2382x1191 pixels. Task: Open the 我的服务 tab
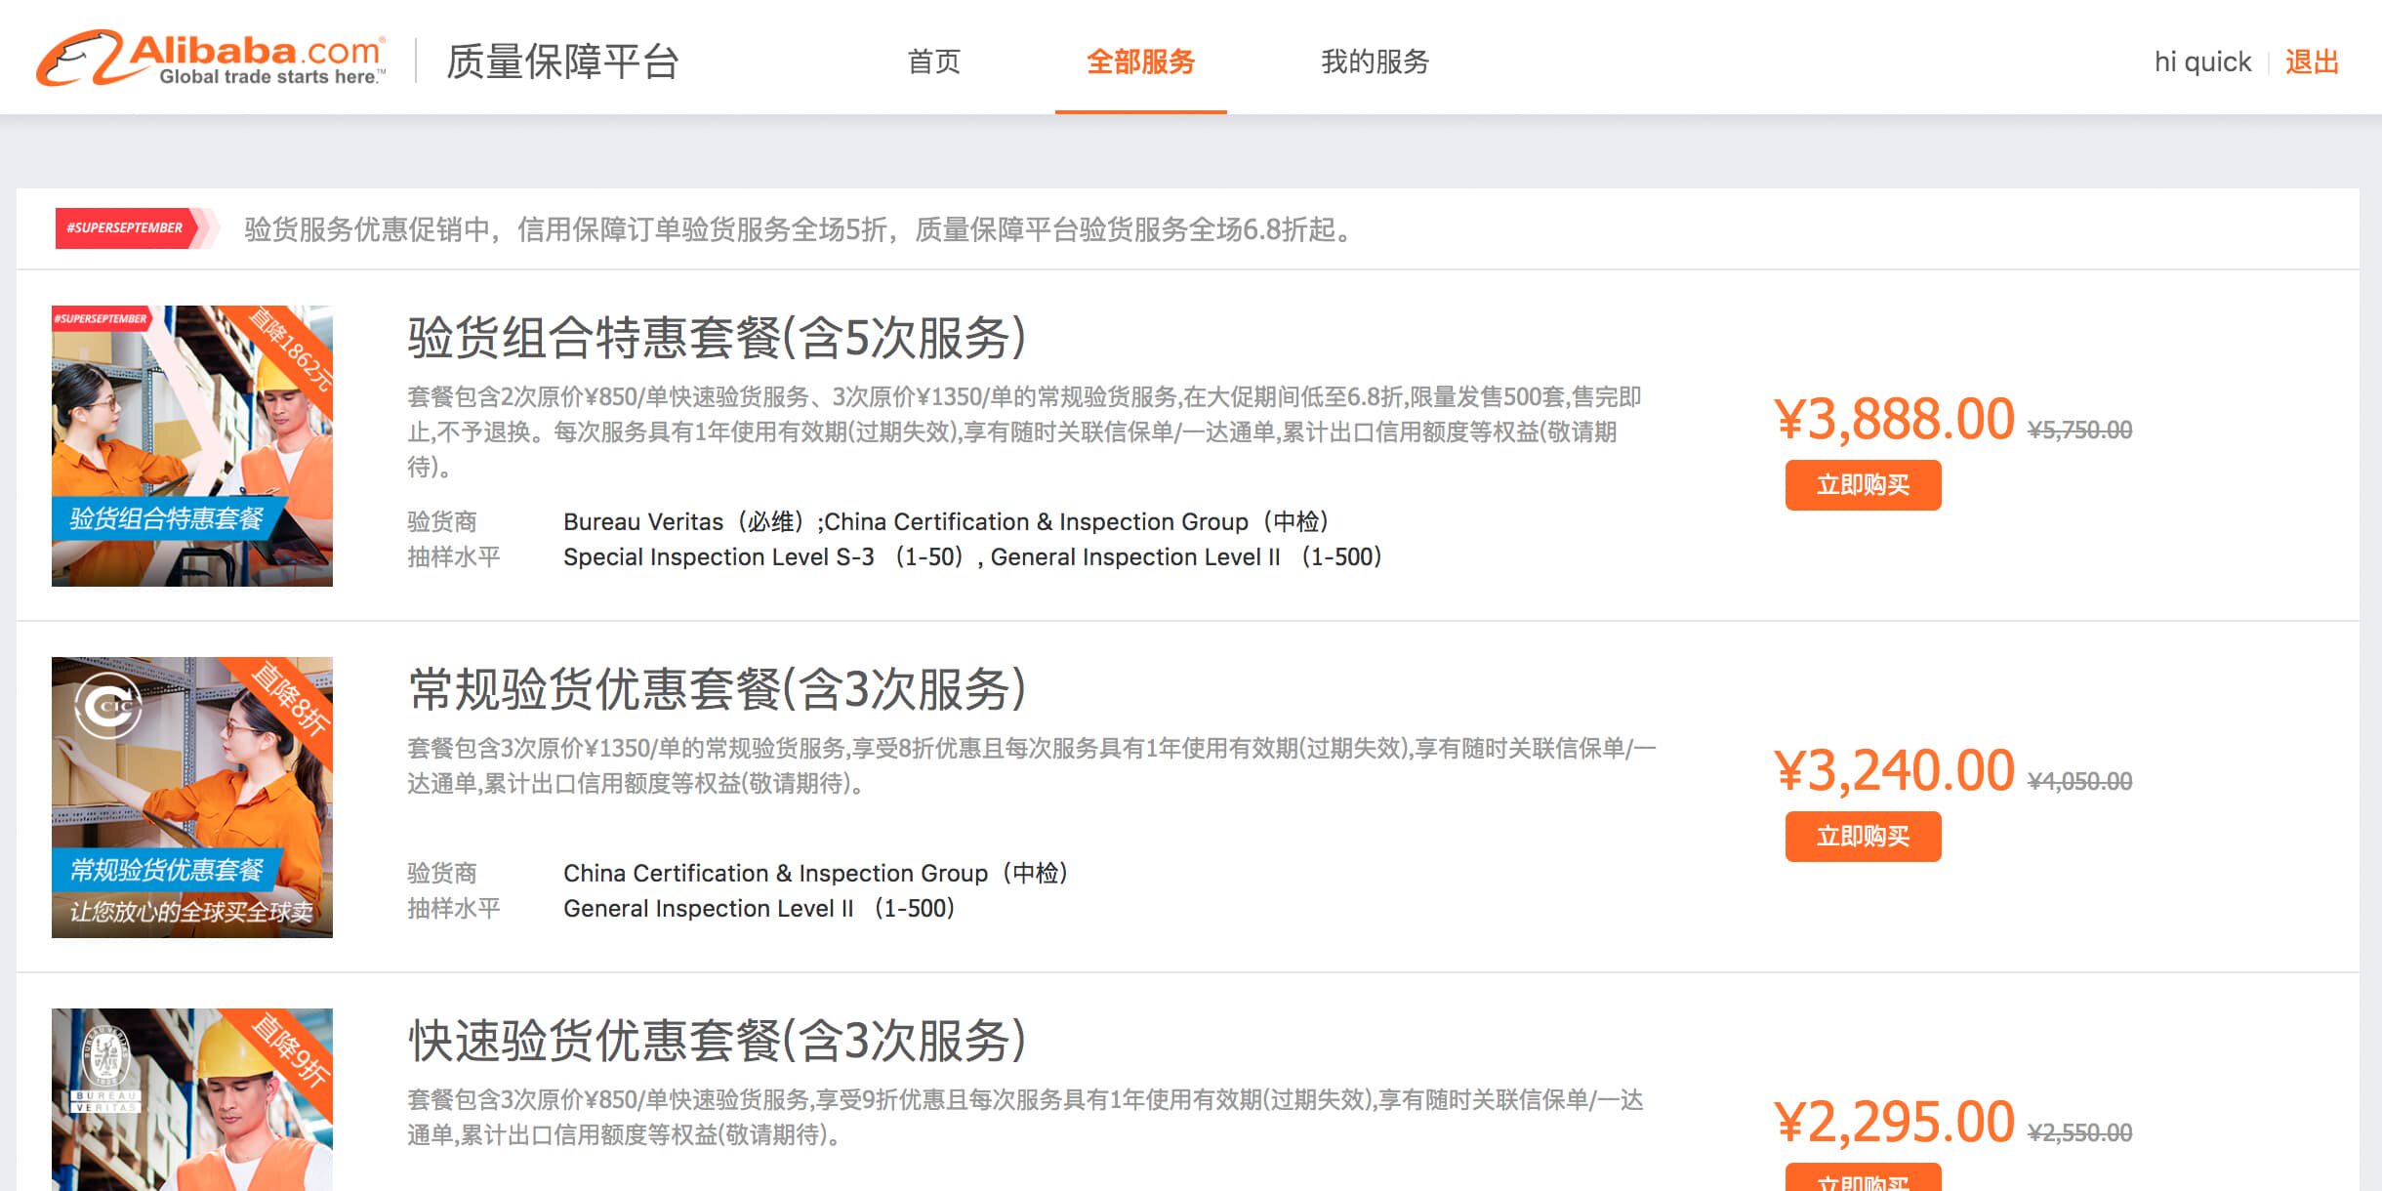[x=1375, y=62]
